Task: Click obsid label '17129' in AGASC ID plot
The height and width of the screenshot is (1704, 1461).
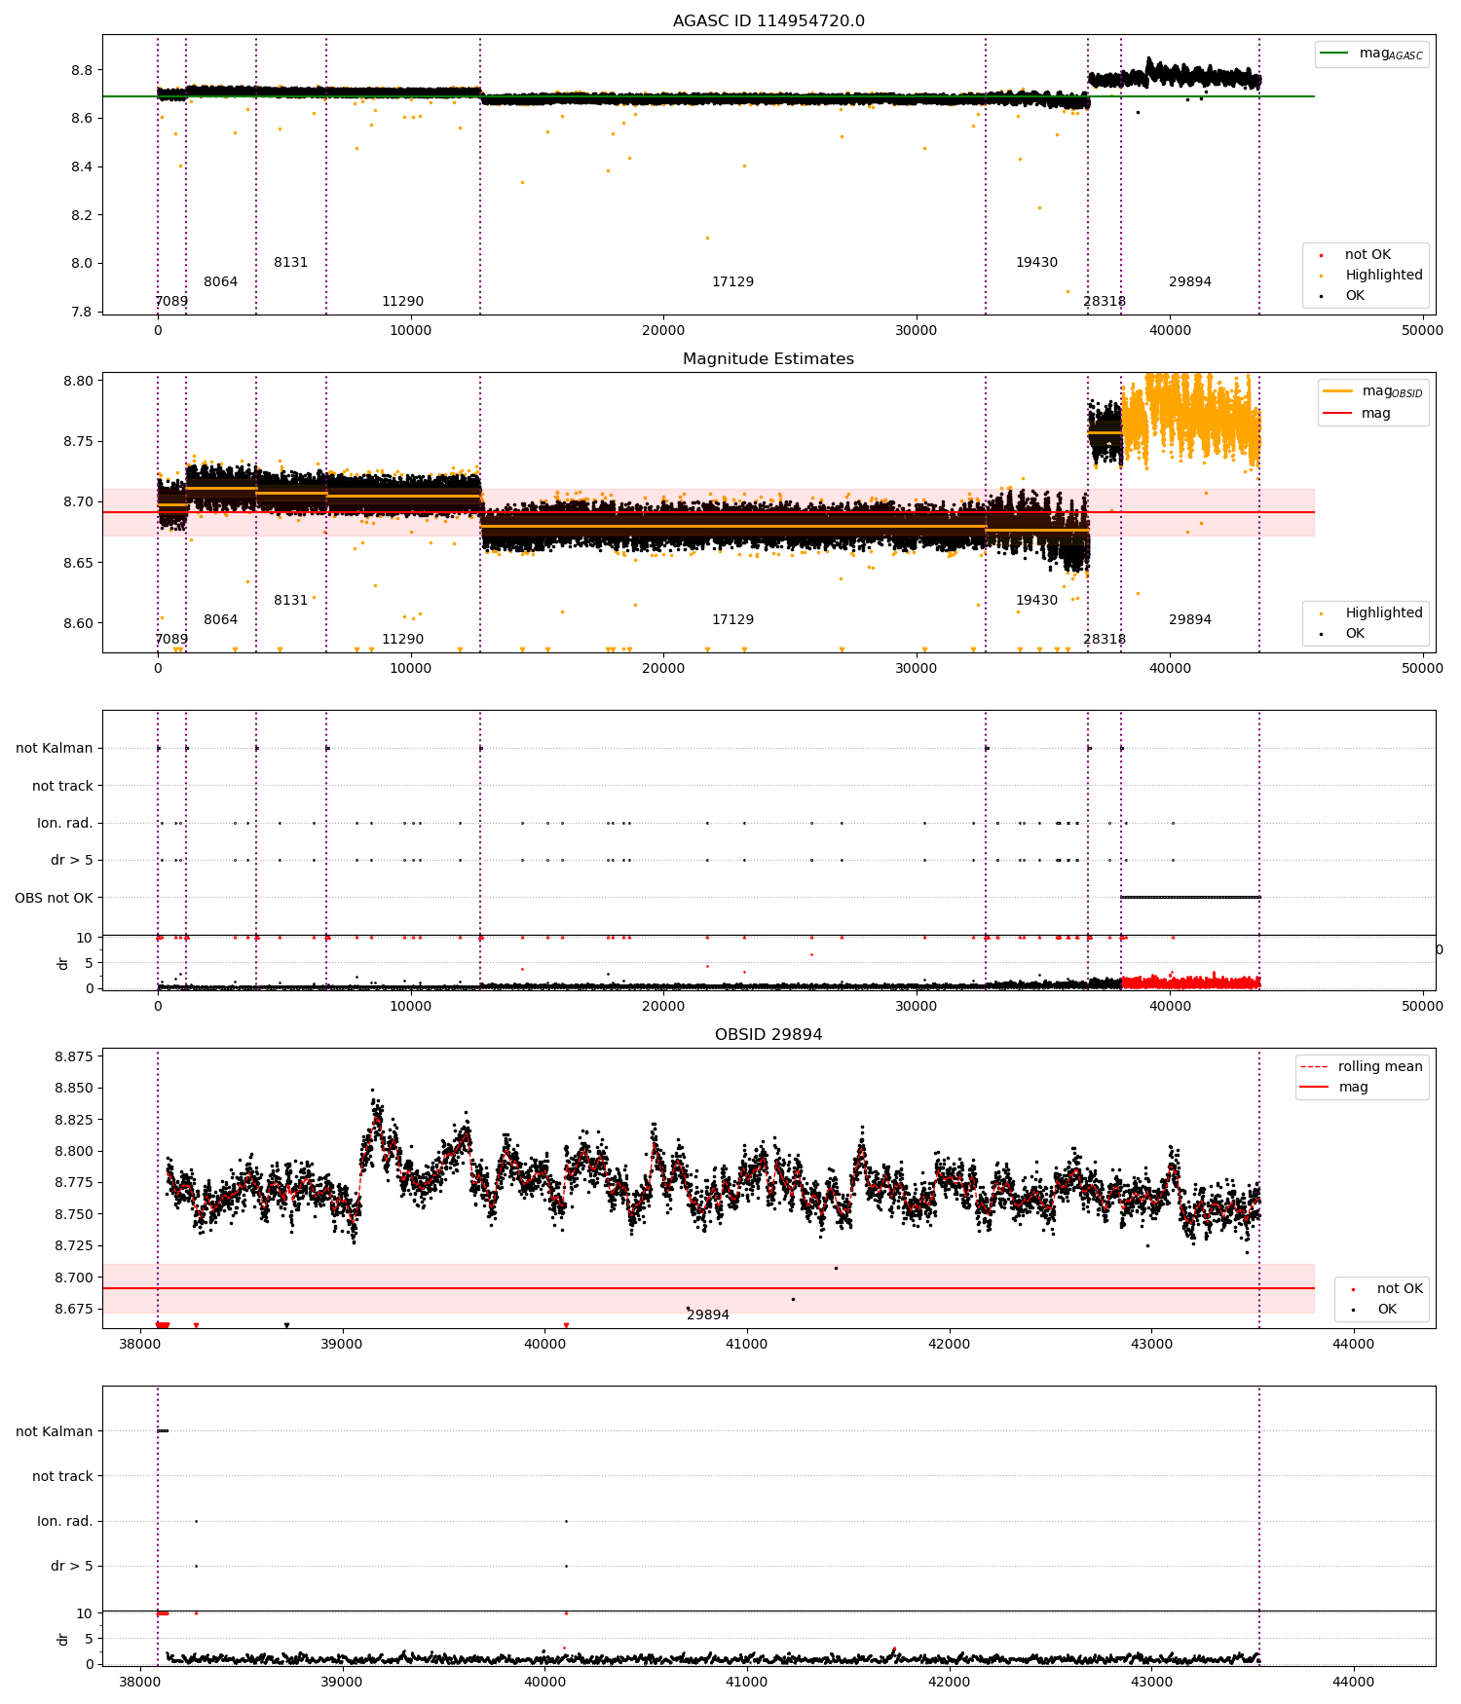Action: tap(733, 282)
